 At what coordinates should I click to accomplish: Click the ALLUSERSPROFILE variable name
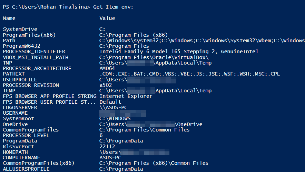click(26, 169)
